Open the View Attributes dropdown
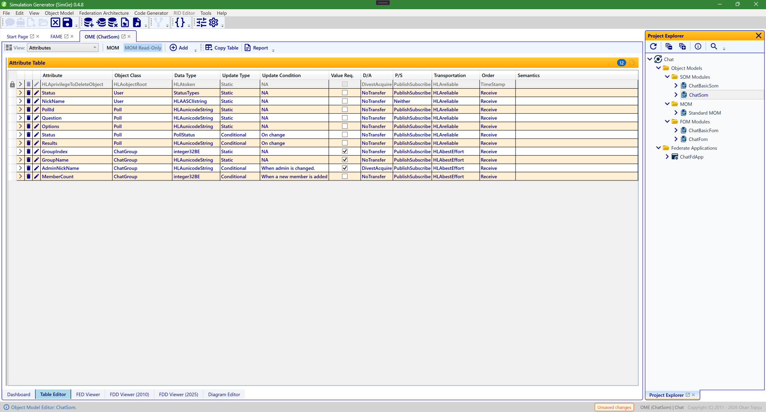Viewport: 766px width, 412px height. [63, 48]
